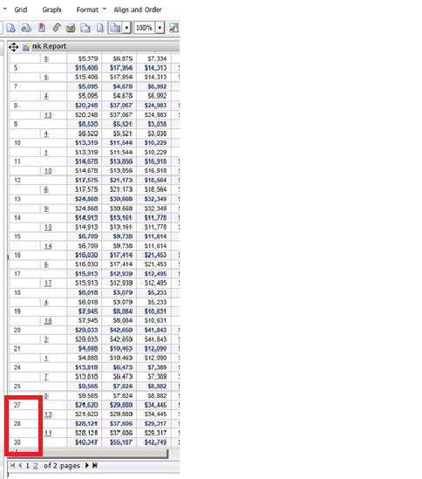Click the single page icon after export
The width and height of the screenshot is (422, 479).
[100, 28]
